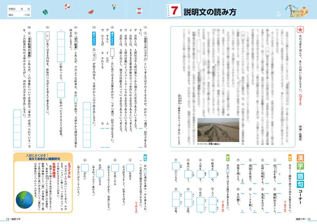
Task: Click the orange 読み section label
Action: [290, 158]
